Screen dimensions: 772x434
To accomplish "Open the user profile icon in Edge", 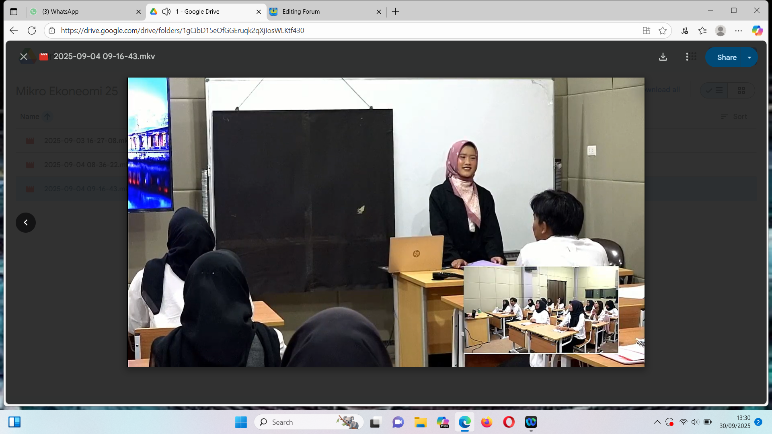I will (721, 31).
